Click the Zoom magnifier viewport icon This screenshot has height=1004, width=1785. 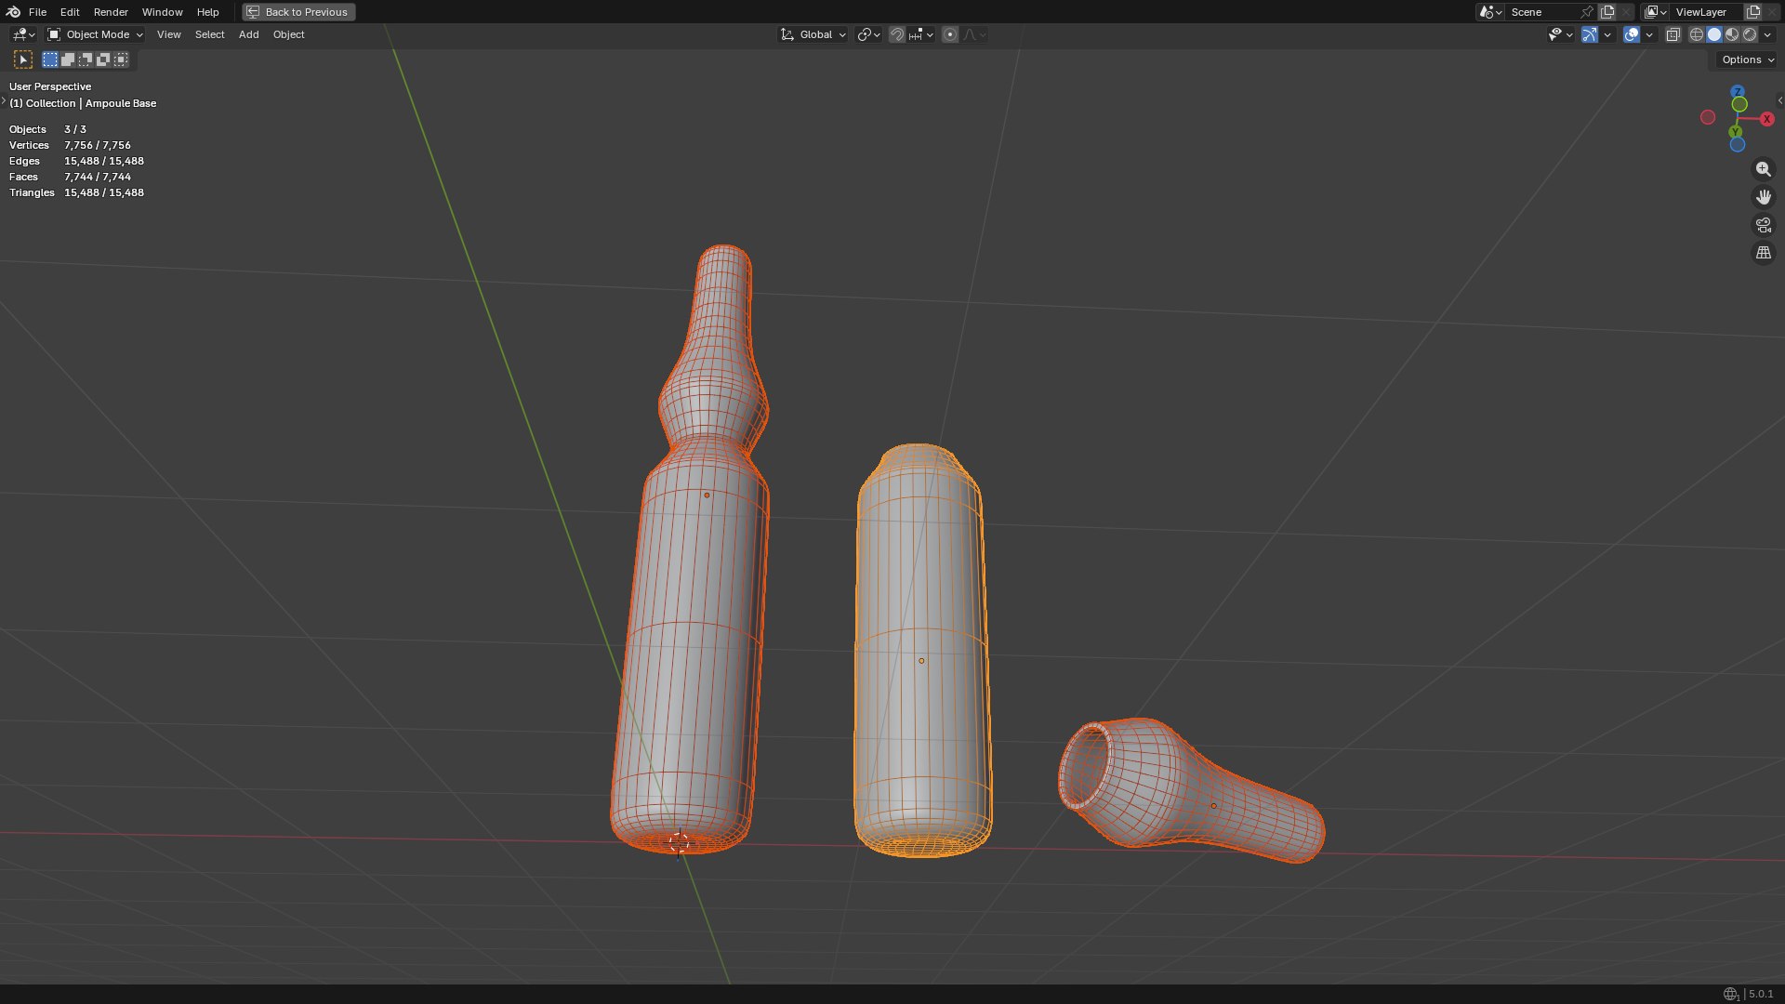tap(1763, 169)
